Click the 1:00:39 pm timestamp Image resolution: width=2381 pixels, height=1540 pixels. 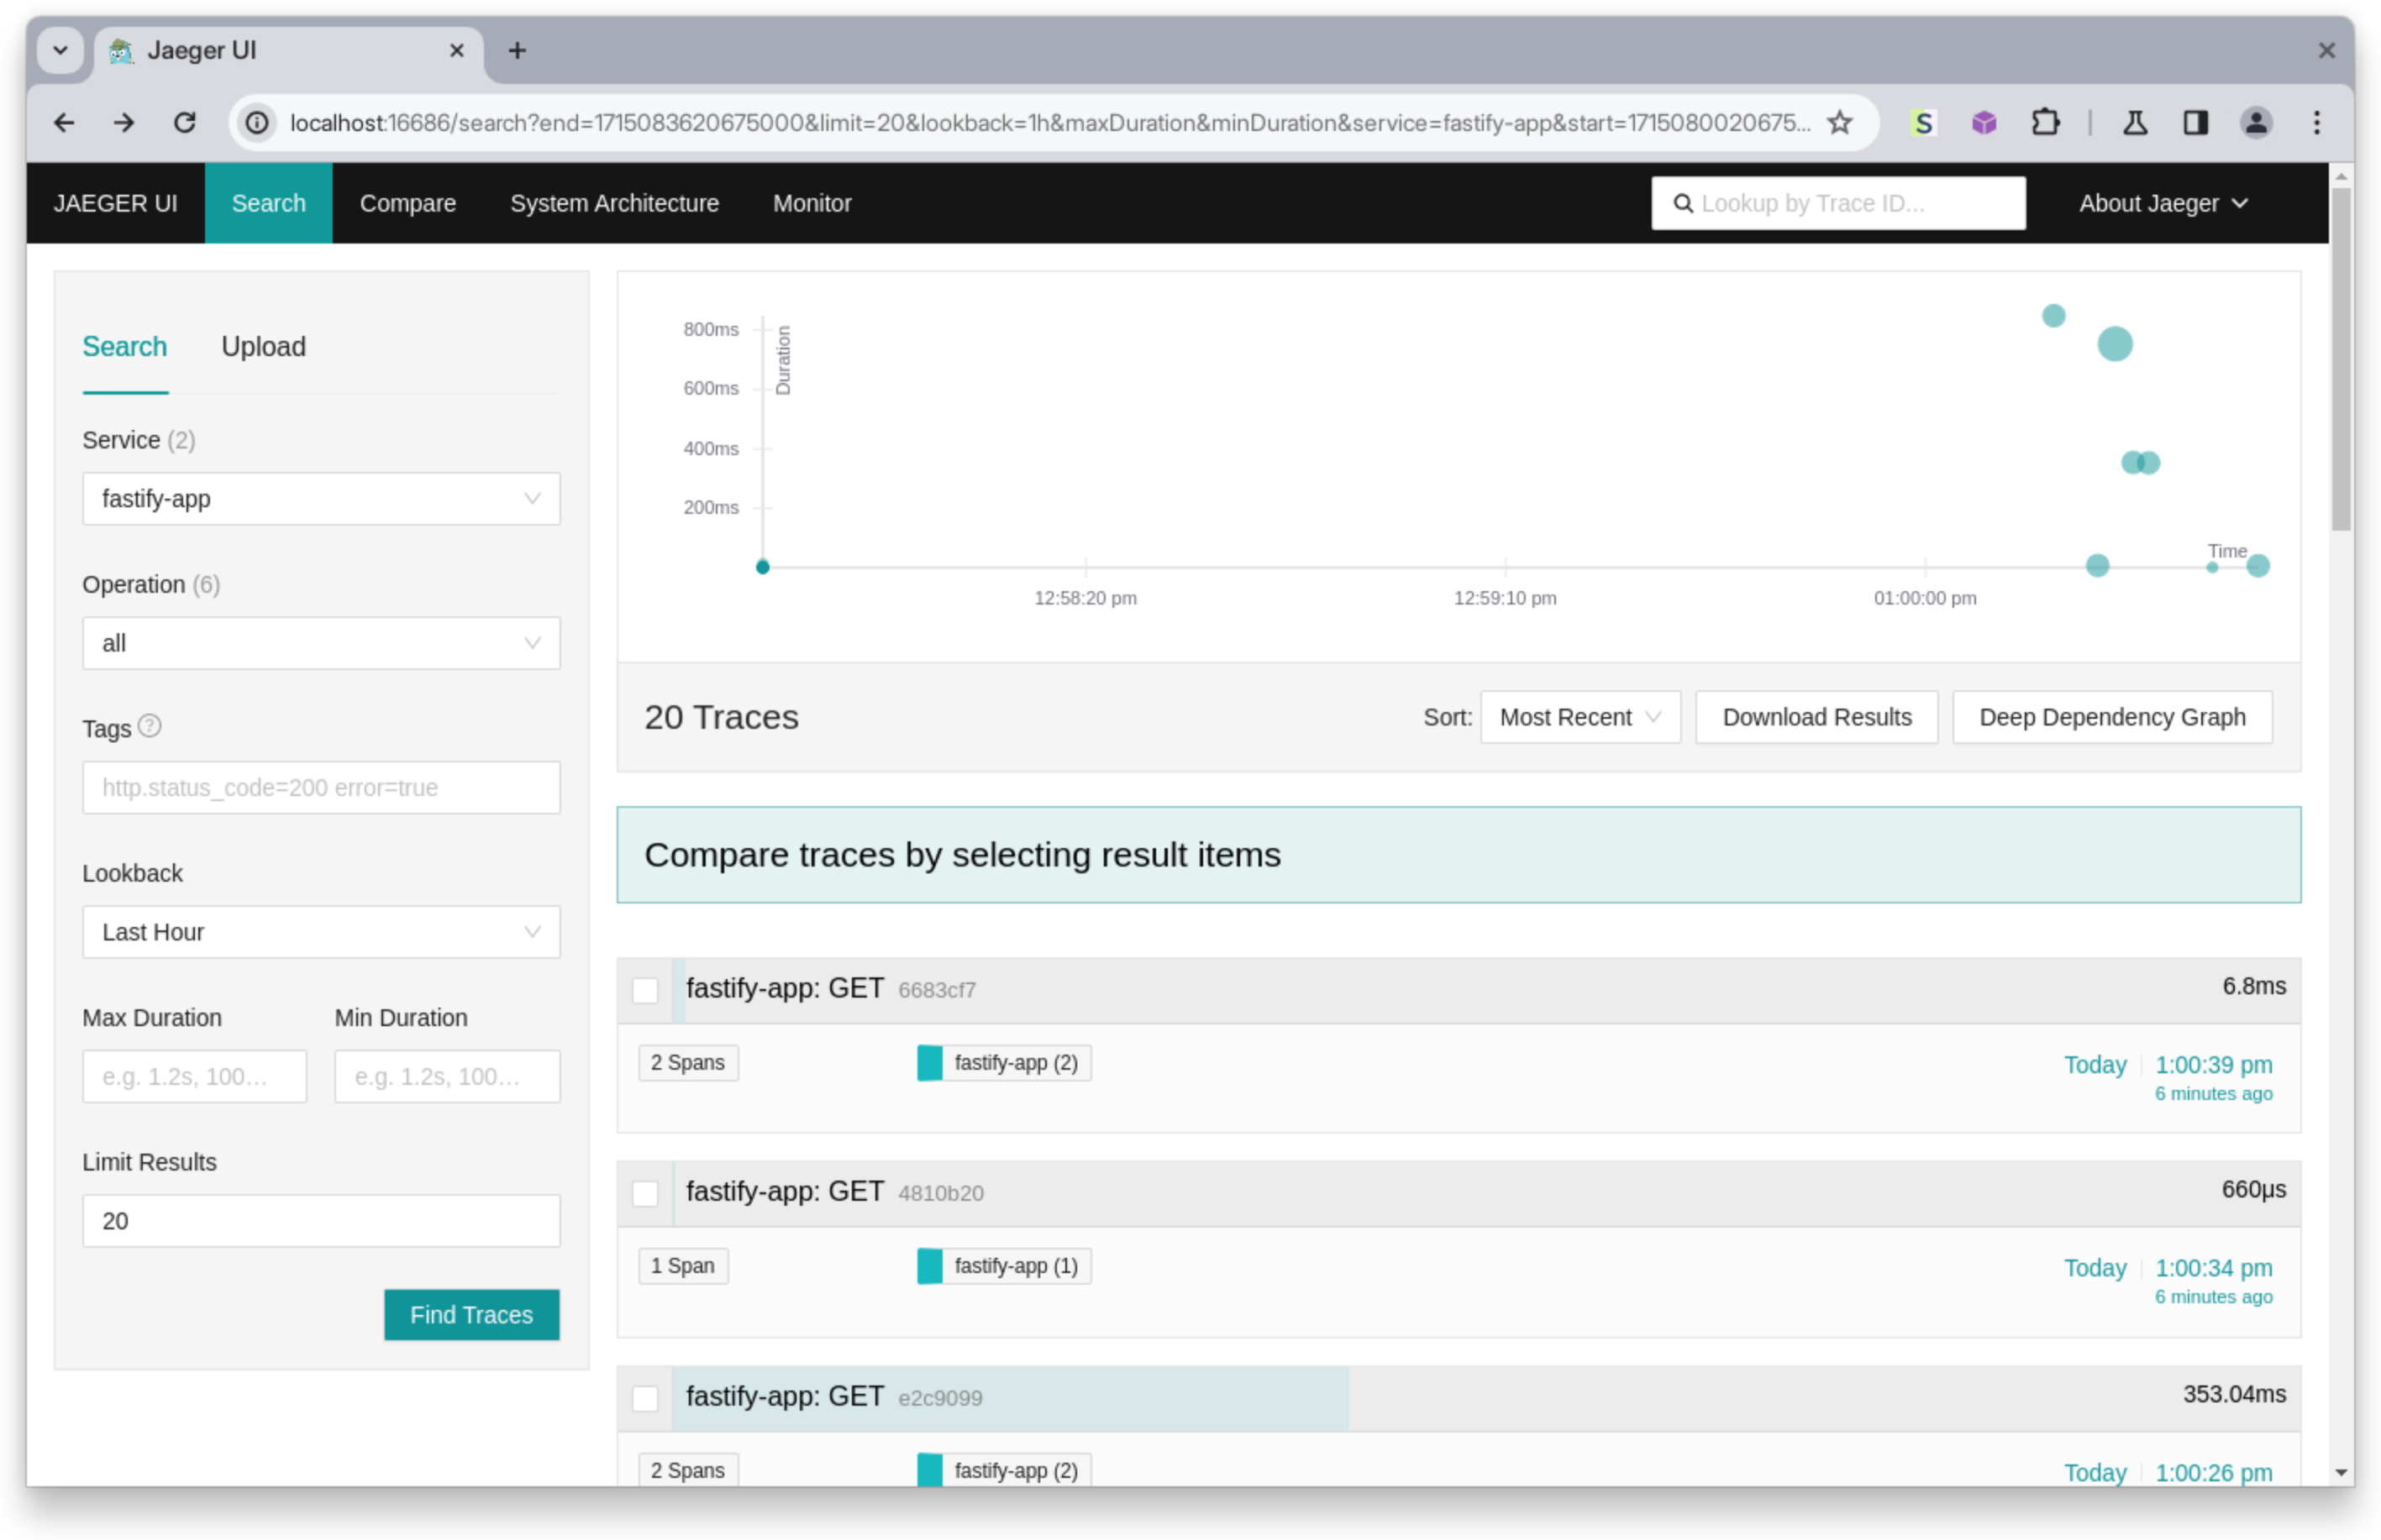click(x=2213, y=1064)
